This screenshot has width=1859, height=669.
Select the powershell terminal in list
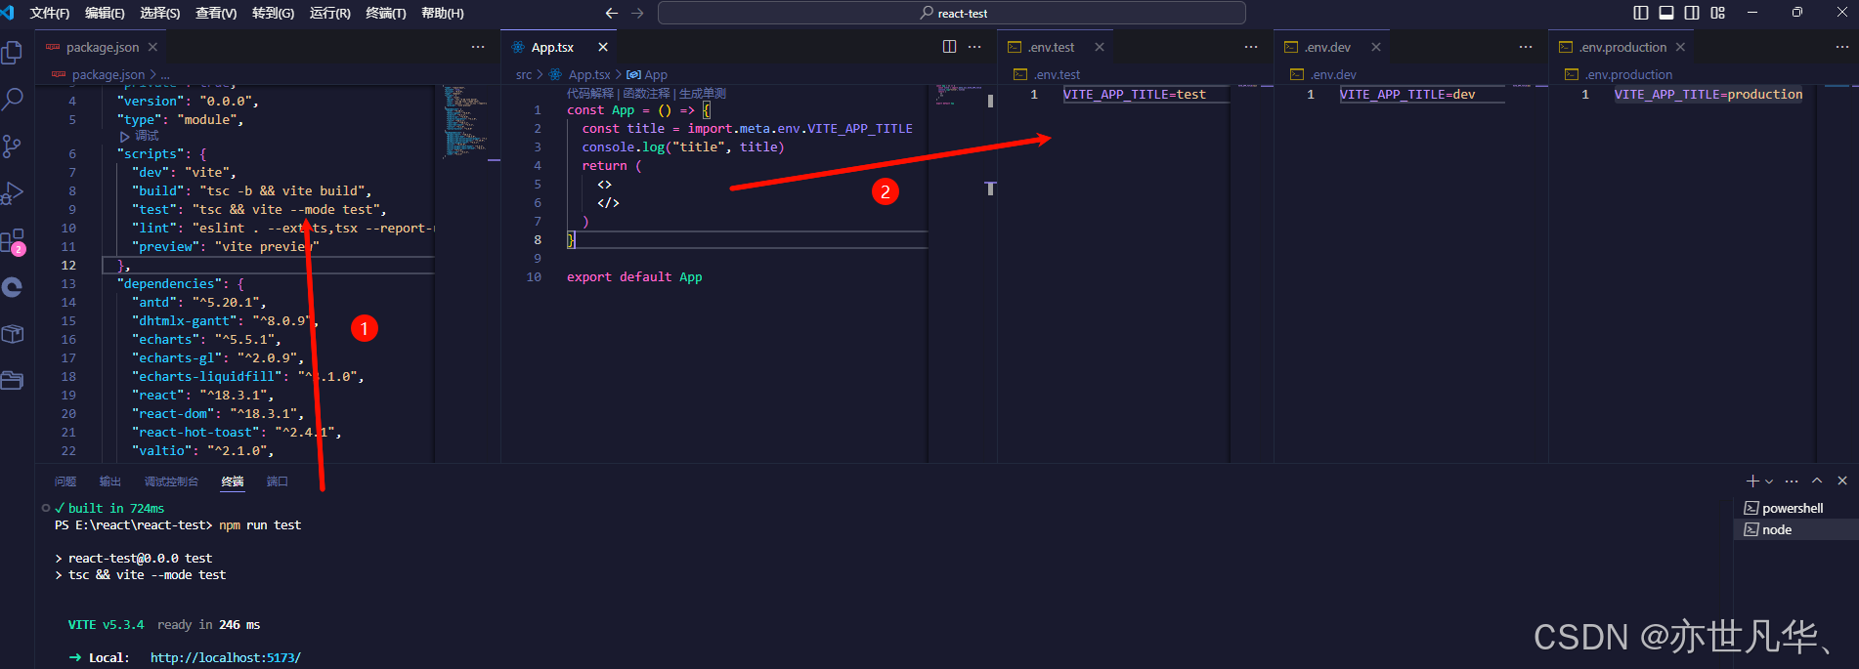[x=1793, y=508]
